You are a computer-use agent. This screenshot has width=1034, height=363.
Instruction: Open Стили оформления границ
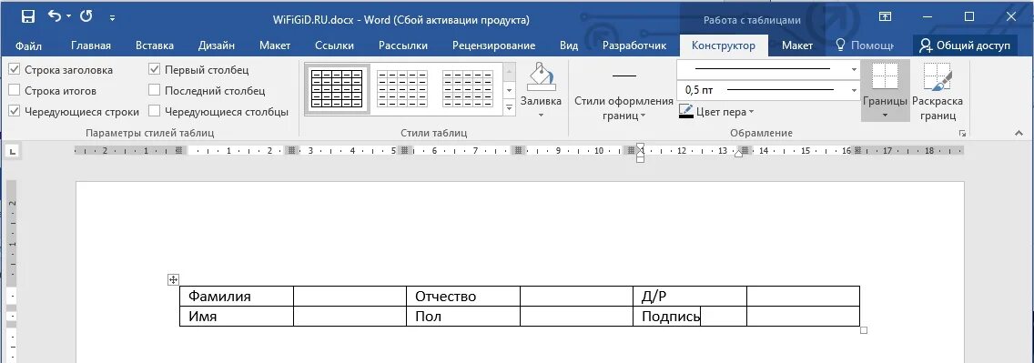(x=623, y=93)
